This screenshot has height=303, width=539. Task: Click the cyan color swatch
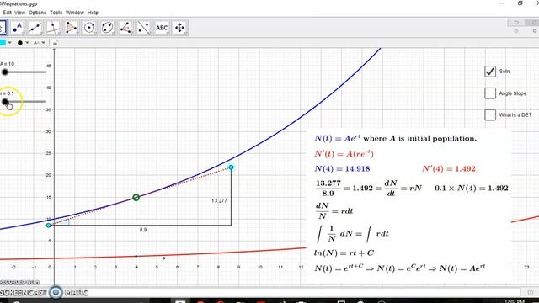pos(3,43)
